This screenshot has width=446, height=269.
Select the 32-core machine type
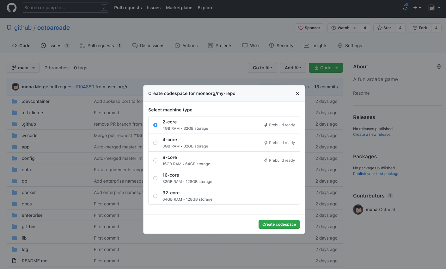155,196
